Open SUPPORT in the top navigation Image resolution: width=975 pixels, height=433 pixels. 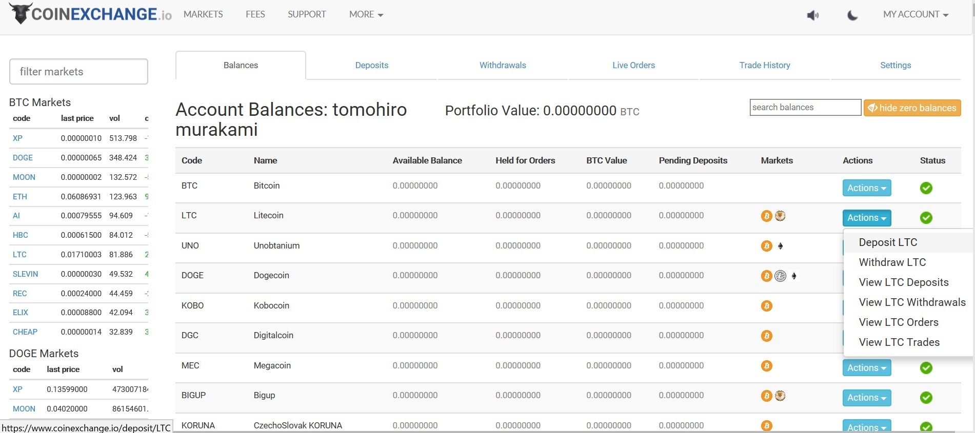(307, 14)
